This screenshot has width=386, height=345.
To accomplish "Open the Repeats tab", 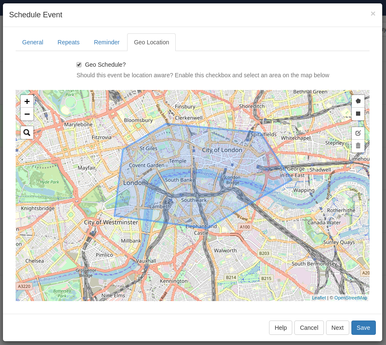I will point(68,42).
